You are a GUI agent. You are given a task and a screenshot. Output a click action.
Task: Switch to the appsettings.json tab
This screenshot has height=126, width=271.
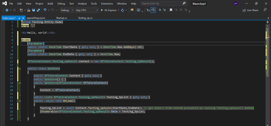point(36,18)
